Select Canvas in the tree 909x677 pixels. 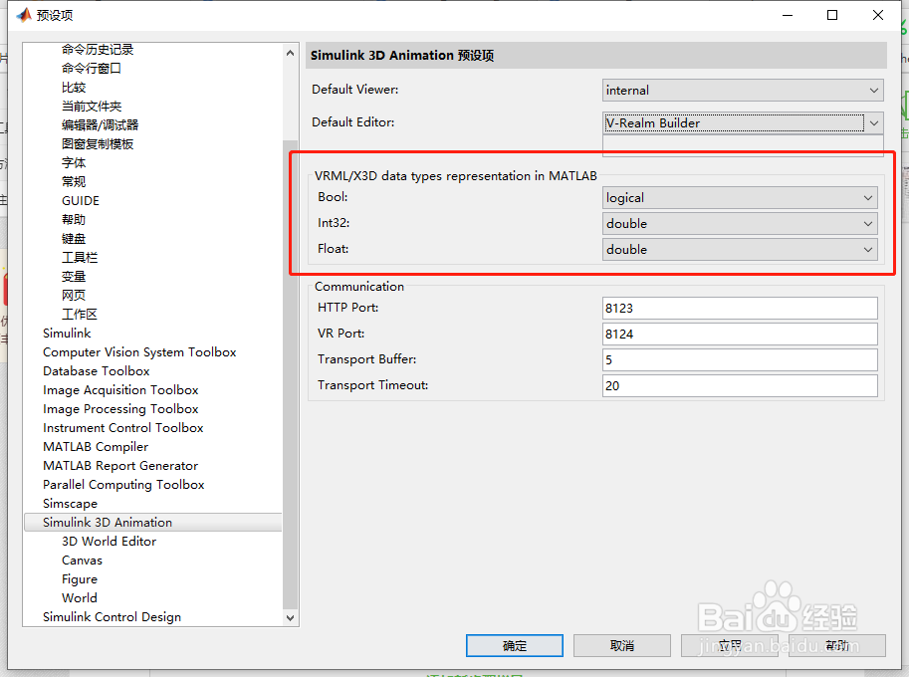pyautogui.click(x=82, y=560)
